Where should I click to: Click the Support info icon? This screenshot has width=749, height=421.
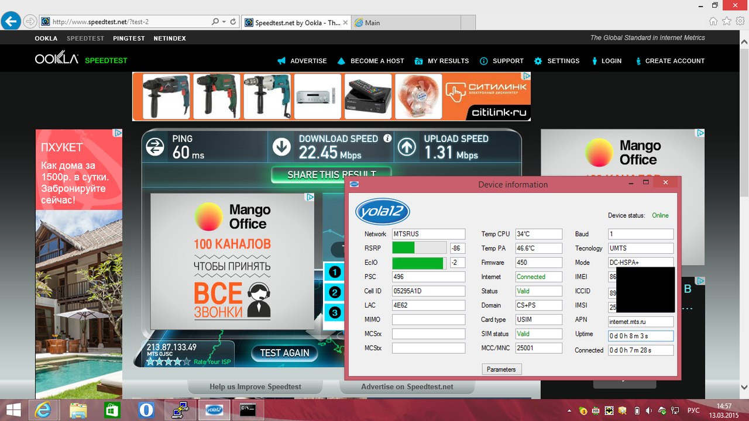pos(484,61)
